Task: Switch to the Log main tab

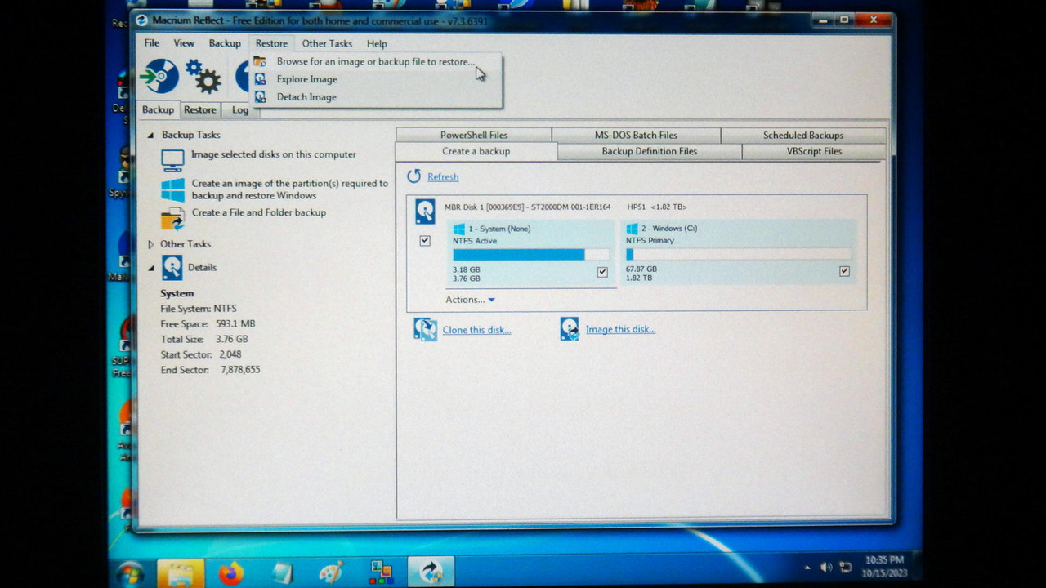Action: point(240,109)
